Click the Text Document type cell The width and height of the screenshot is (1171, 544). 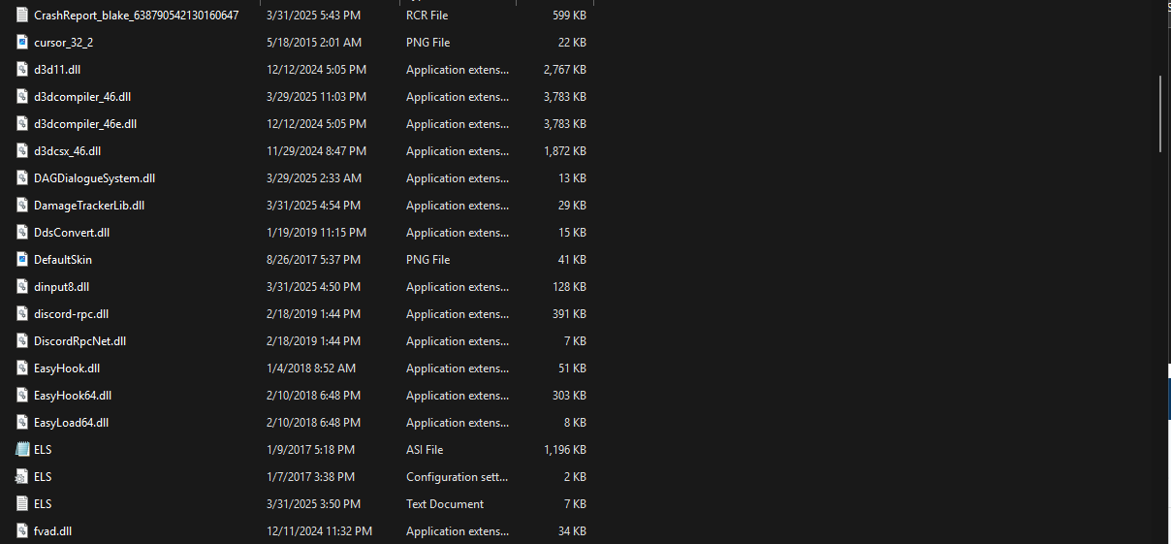click(445, 504)
